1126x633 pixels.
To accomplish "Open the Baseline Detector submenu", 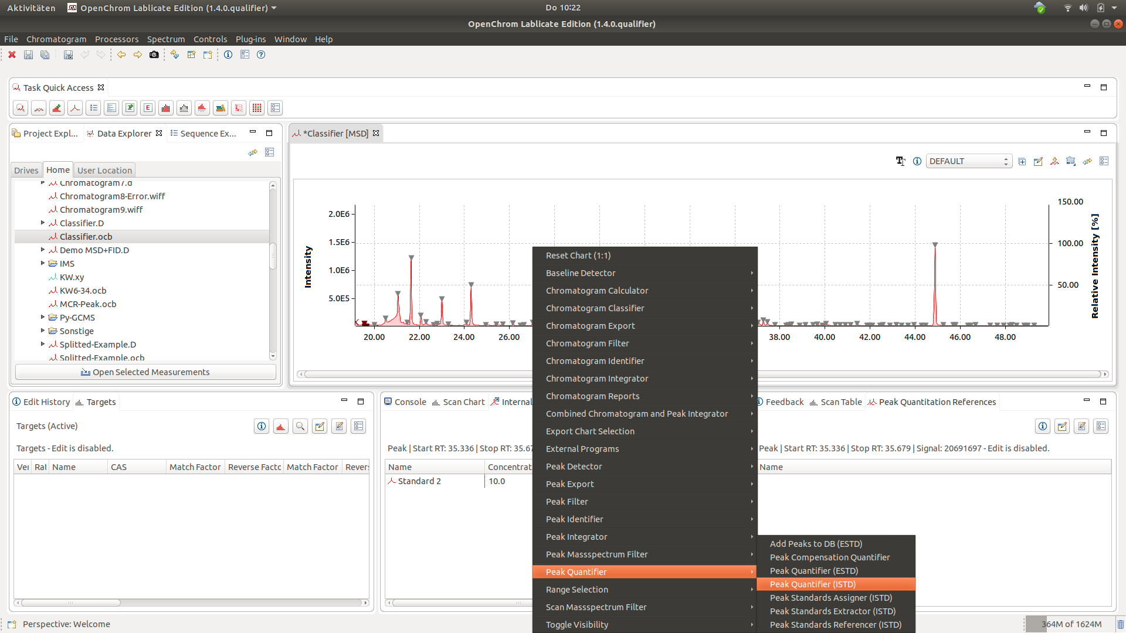I will [x=645, y=273].
